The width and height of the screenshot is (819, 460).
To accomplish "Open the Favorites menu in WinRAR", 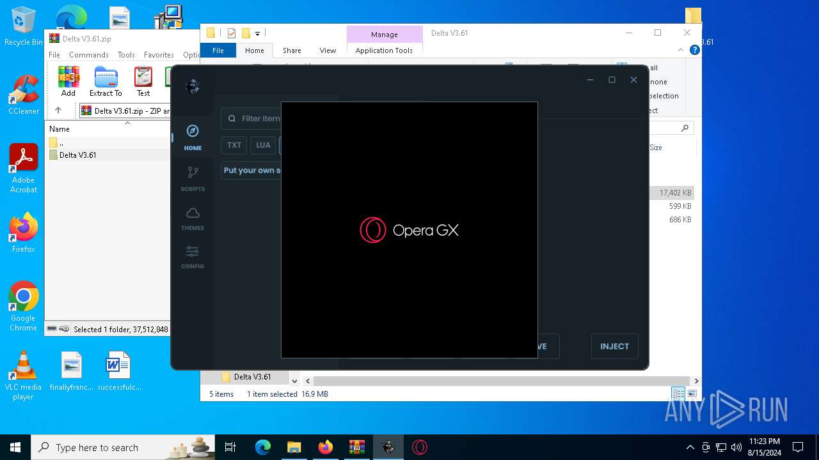I will pos(159,55).
